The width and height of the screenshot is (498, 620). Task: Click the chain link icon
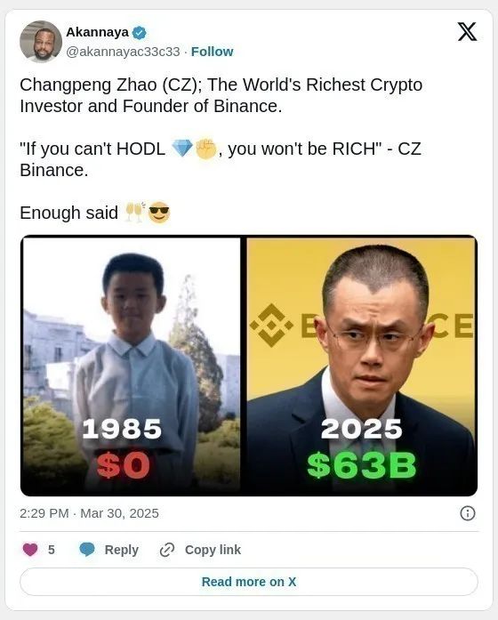click(x=167, y=550)
